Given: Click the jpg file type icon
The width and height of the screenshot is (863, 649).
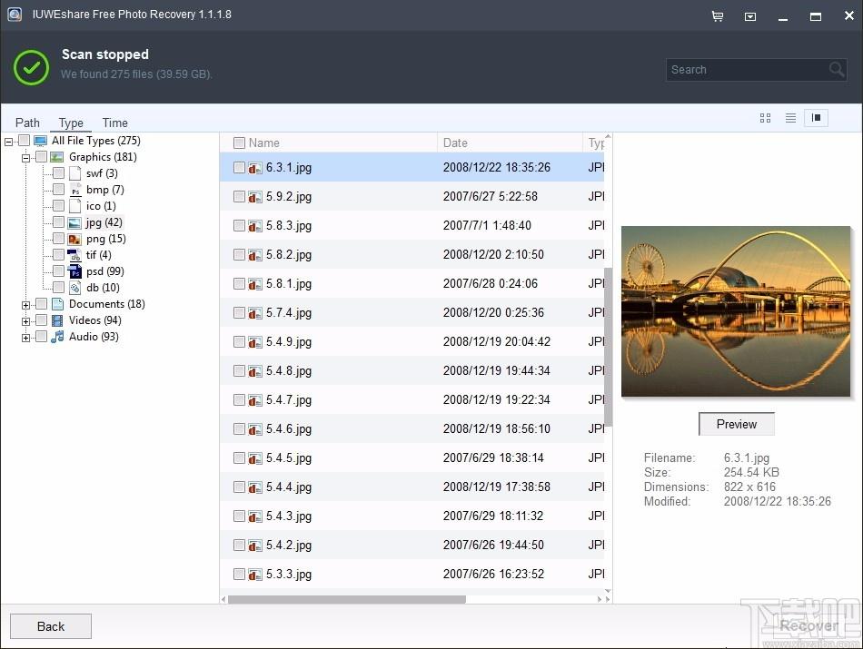Looking at the screenshot, I should (74, 222).
